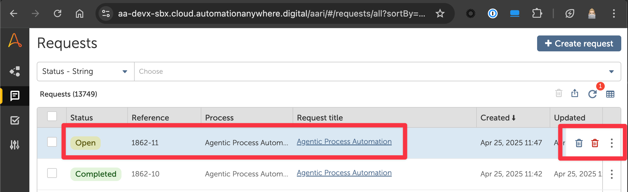
Task: Bookmark this page with the star icon
Action: 440,13
